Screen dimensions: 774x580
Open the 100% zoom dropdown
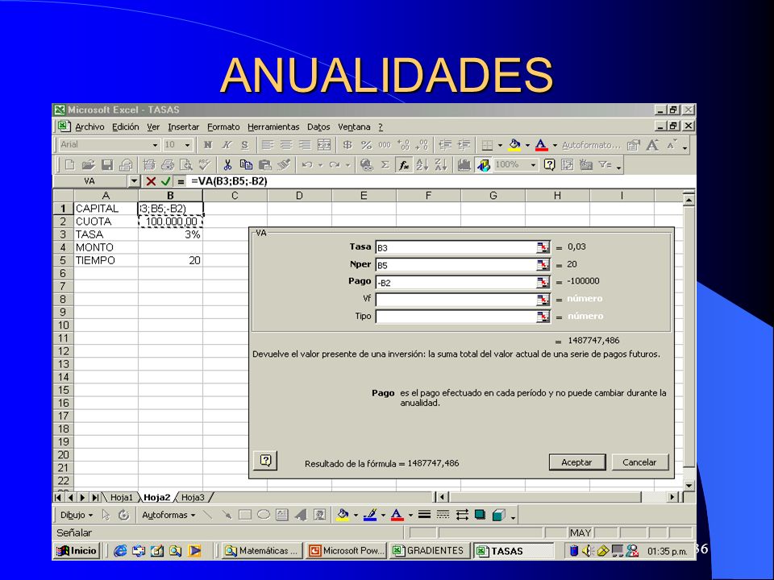point(533,164)
